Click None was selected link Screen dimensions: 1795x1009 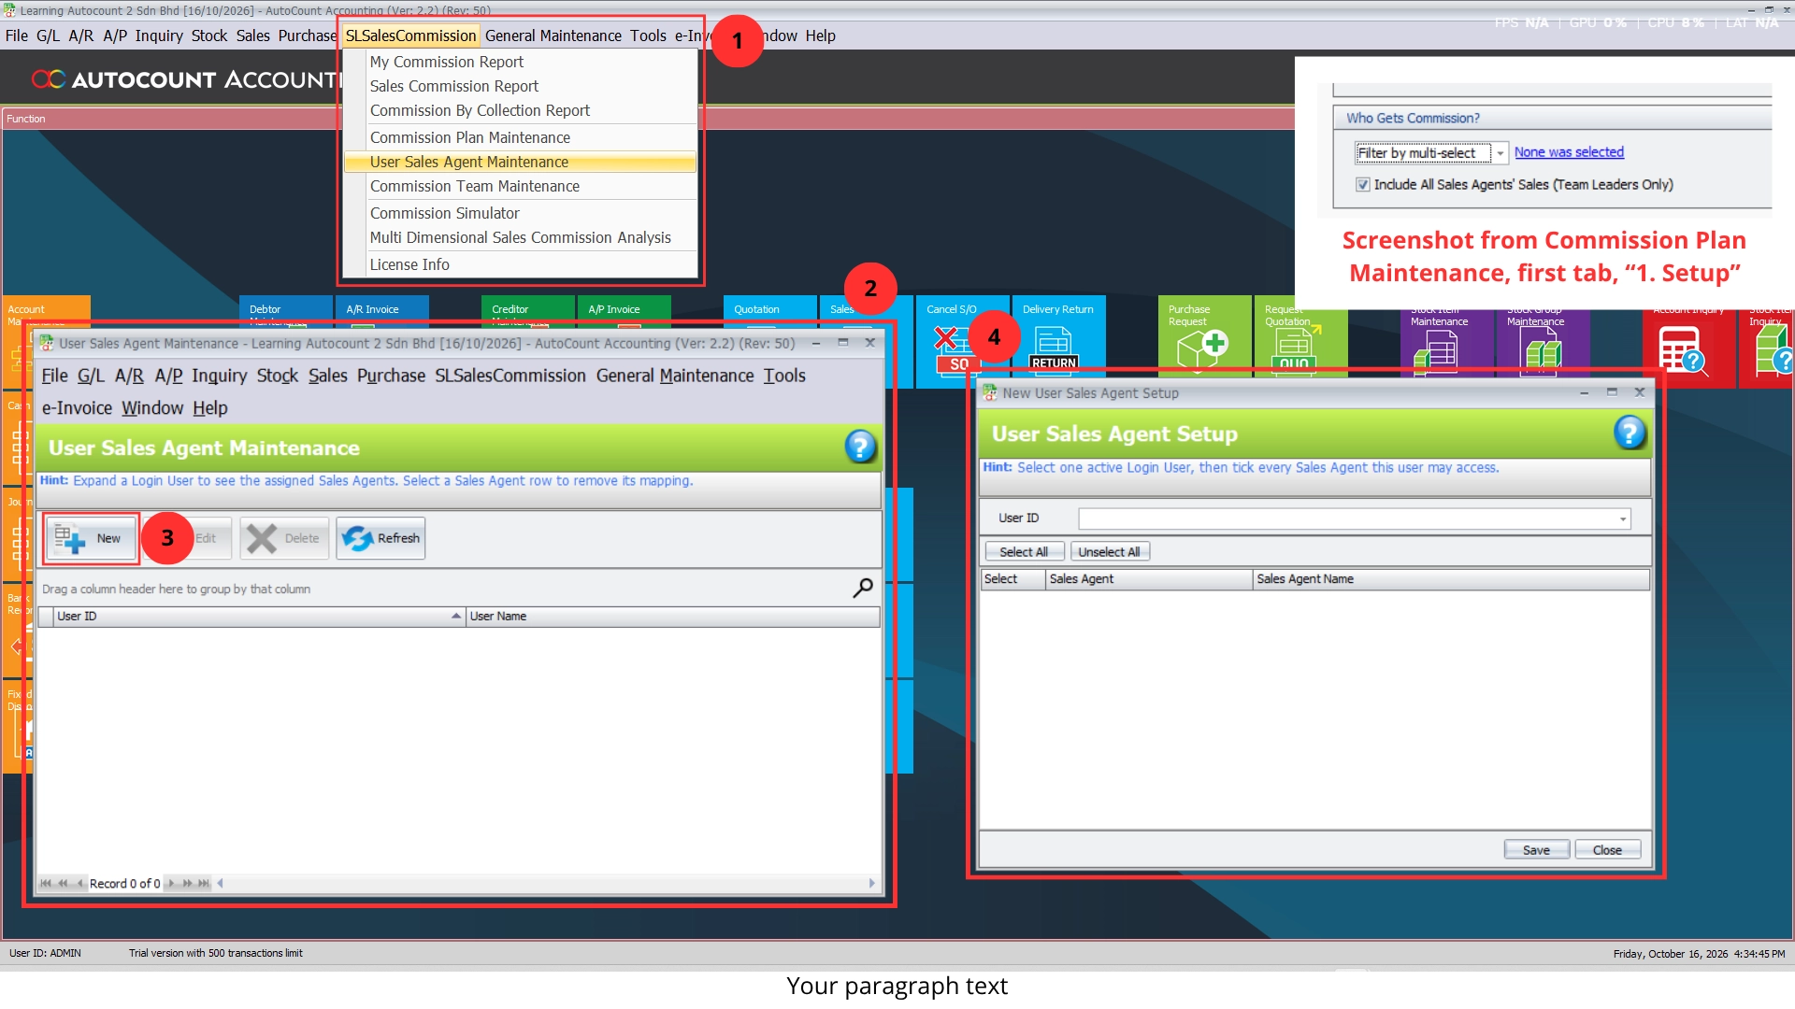click(1569, 152)
